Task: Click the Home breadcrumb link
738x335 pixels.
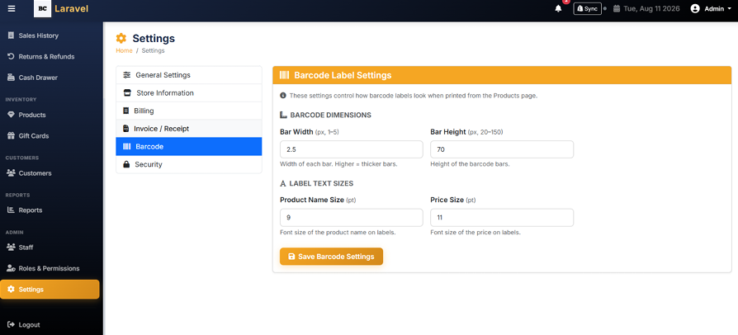Action: point(125,50)
